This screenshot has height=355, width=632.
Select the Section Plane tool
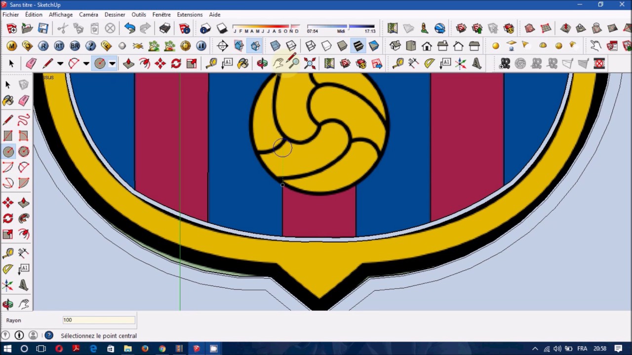pyautogui.click(x=223, y=46)
